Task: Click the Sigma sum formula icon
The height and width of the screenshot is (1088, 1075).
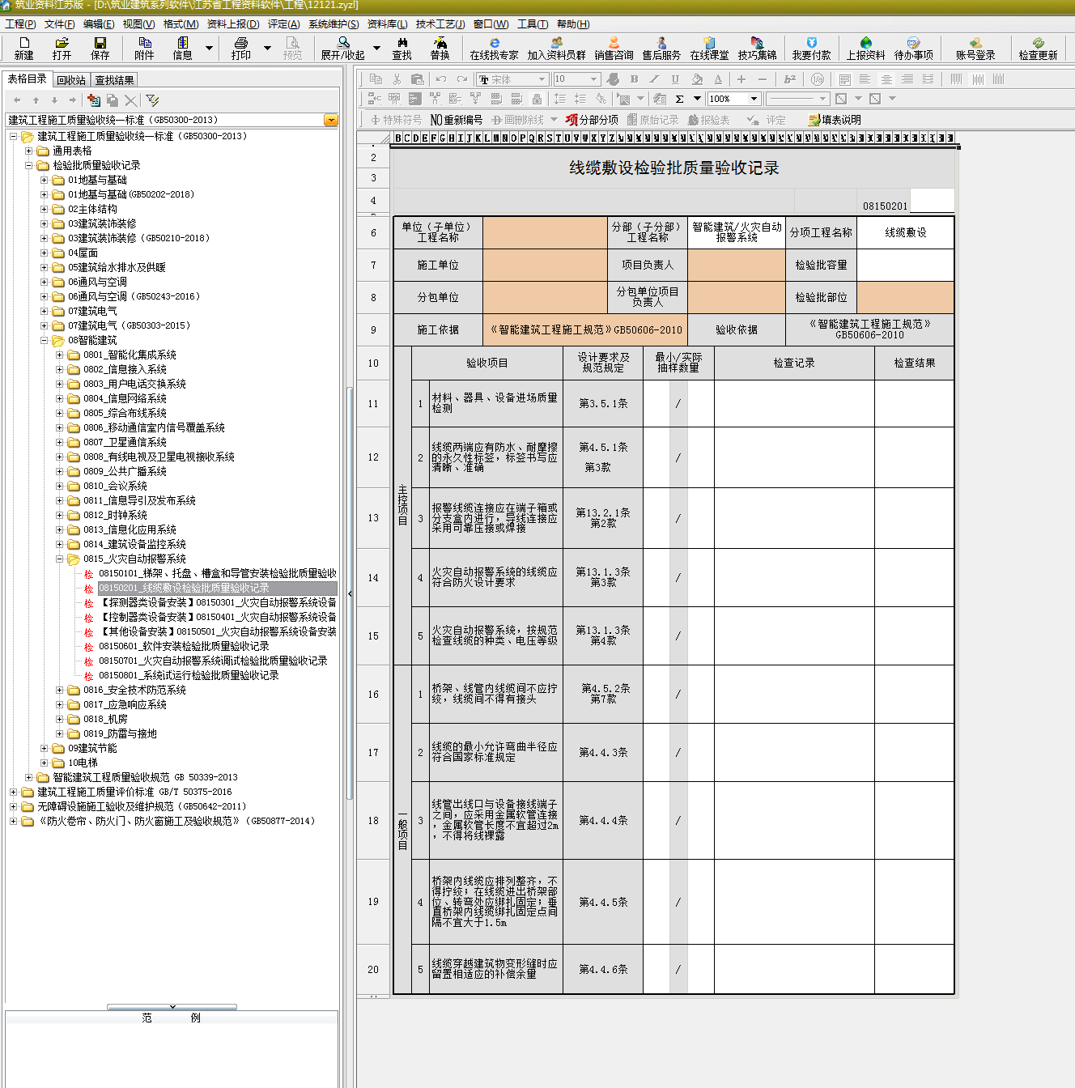Action: 679,99
